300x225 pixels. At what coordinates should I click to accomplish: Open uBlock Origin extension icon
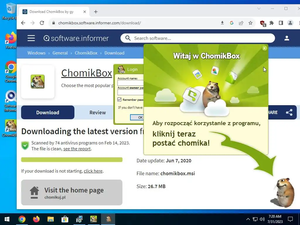point(263,23)
